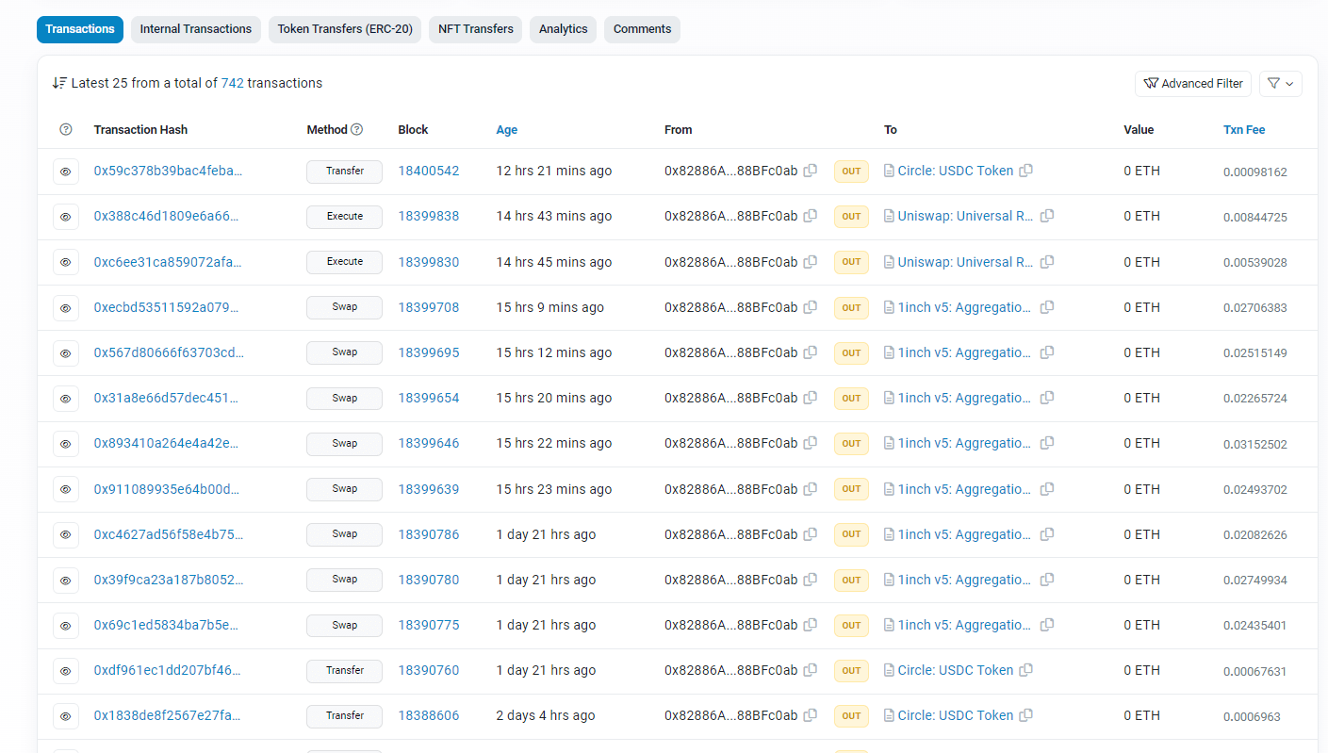Copy From address in row 0xecbd53511592a079
1328x753 pixels.
811,307
